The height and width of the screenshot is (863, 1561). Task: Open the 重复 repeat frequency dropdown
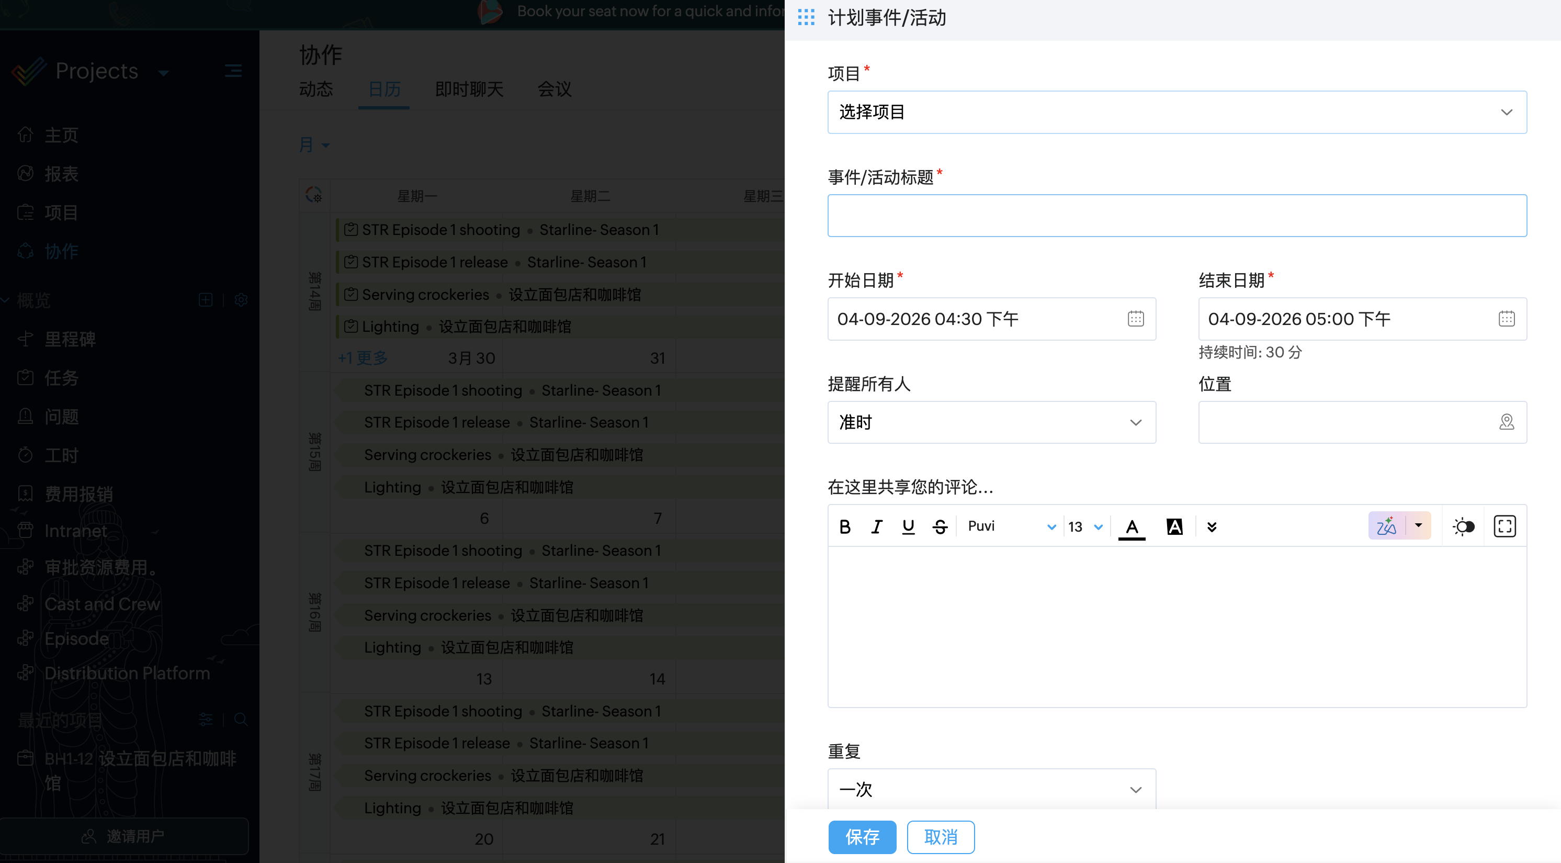tap(991, 789)
